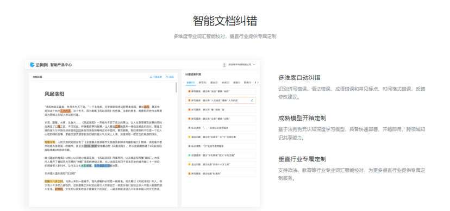Image resolution: width=450 pixels, height=211 pixels.
Task: Select the bracket punctuation misuse row
Action: click(x=221, y=146)
